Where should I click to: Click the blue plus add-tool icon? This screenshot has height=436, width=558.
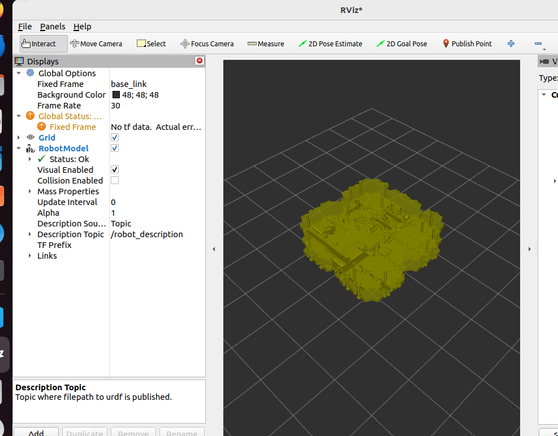[x=511, y=43]
